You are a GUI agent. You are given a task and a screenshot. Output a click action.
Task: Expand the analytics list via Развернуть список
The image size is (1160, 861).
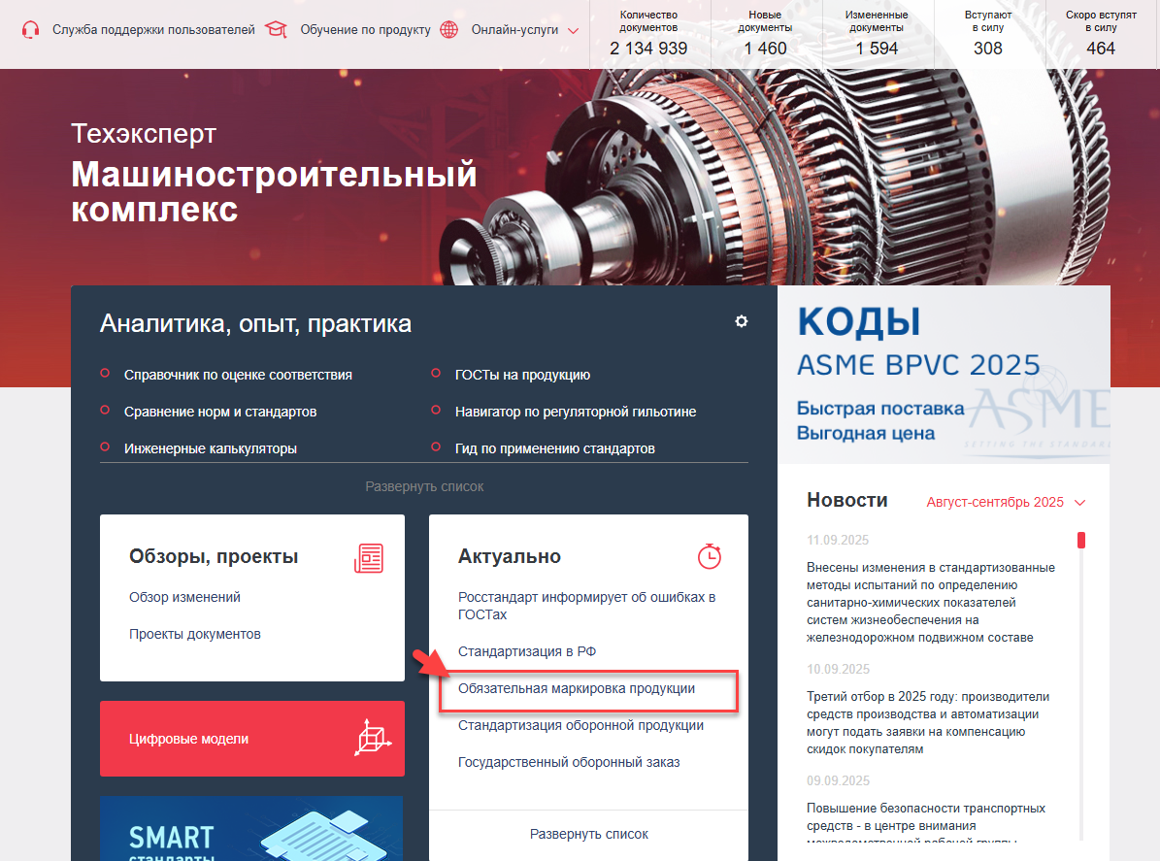[424, 486]
